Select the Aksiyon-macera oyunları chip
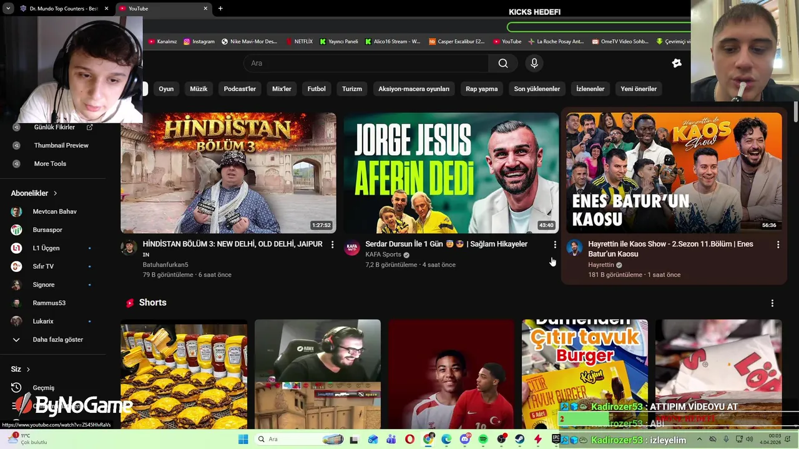This screenshot has width=799, height=449. pos(414,89)
